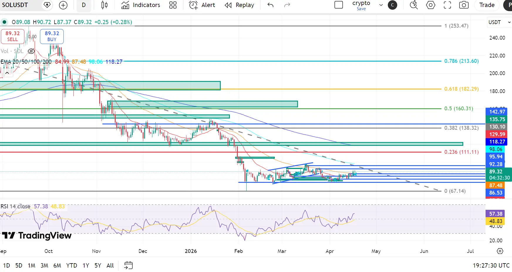This screenshot has height=272, width=512.
Task: Toggle the green market status dot
Action: (4, 22)
